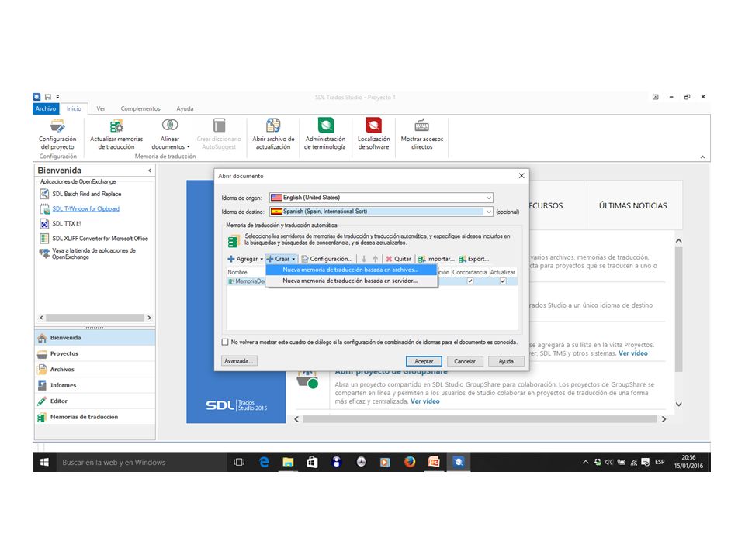Open quick access toolbar customization arrow
Viewport: 745px width, 558px height.
pos(57,97)
